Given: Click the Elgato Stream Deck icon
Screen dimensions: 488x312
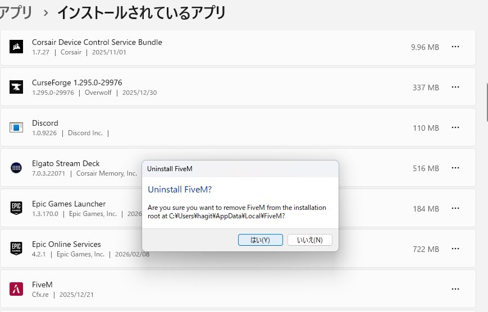Looking at the screenshot, I should click(x=16, y=168).
